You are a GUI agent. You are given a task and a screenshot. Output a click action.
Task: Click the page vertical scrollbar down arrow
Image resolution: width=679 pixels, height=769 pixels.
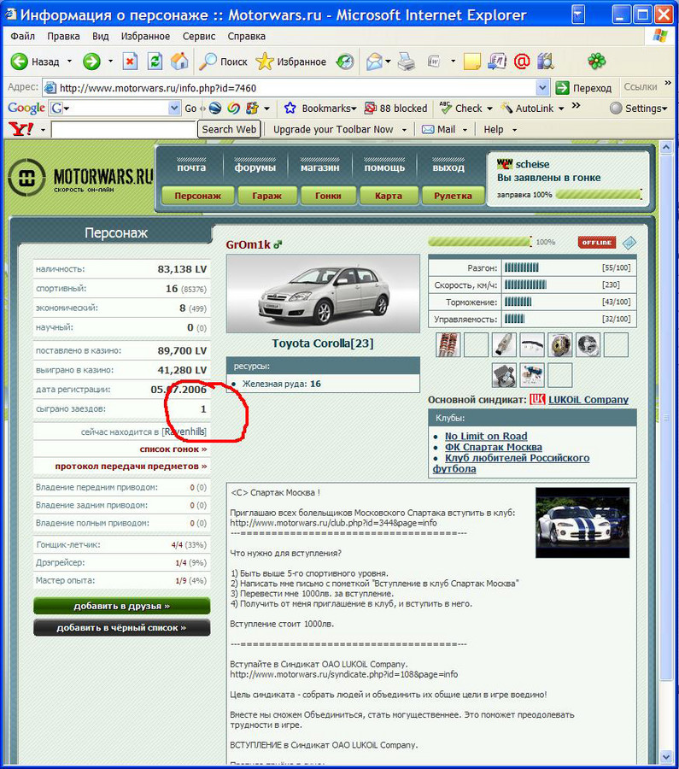pos(666,756)
